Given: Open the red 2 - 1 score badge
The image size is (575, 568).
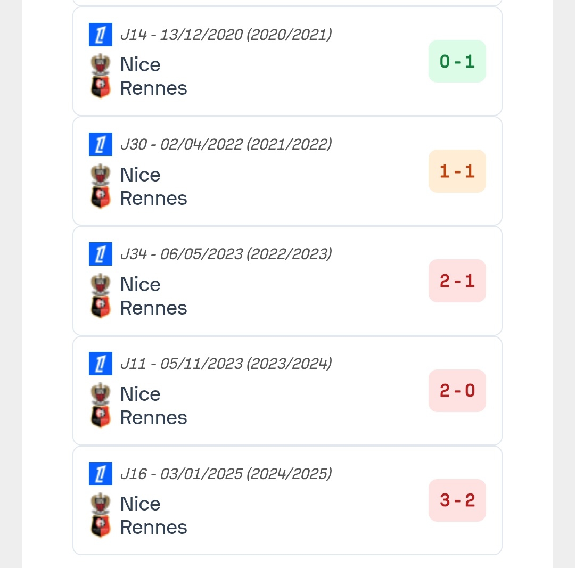Looking at the screenshot, I should 457,281.
